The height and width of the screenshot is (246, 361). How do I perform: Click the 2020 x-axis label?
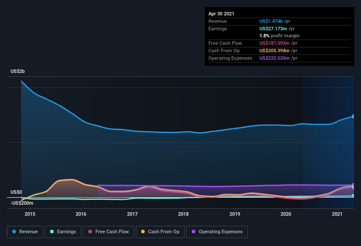(x=286, y=214)
